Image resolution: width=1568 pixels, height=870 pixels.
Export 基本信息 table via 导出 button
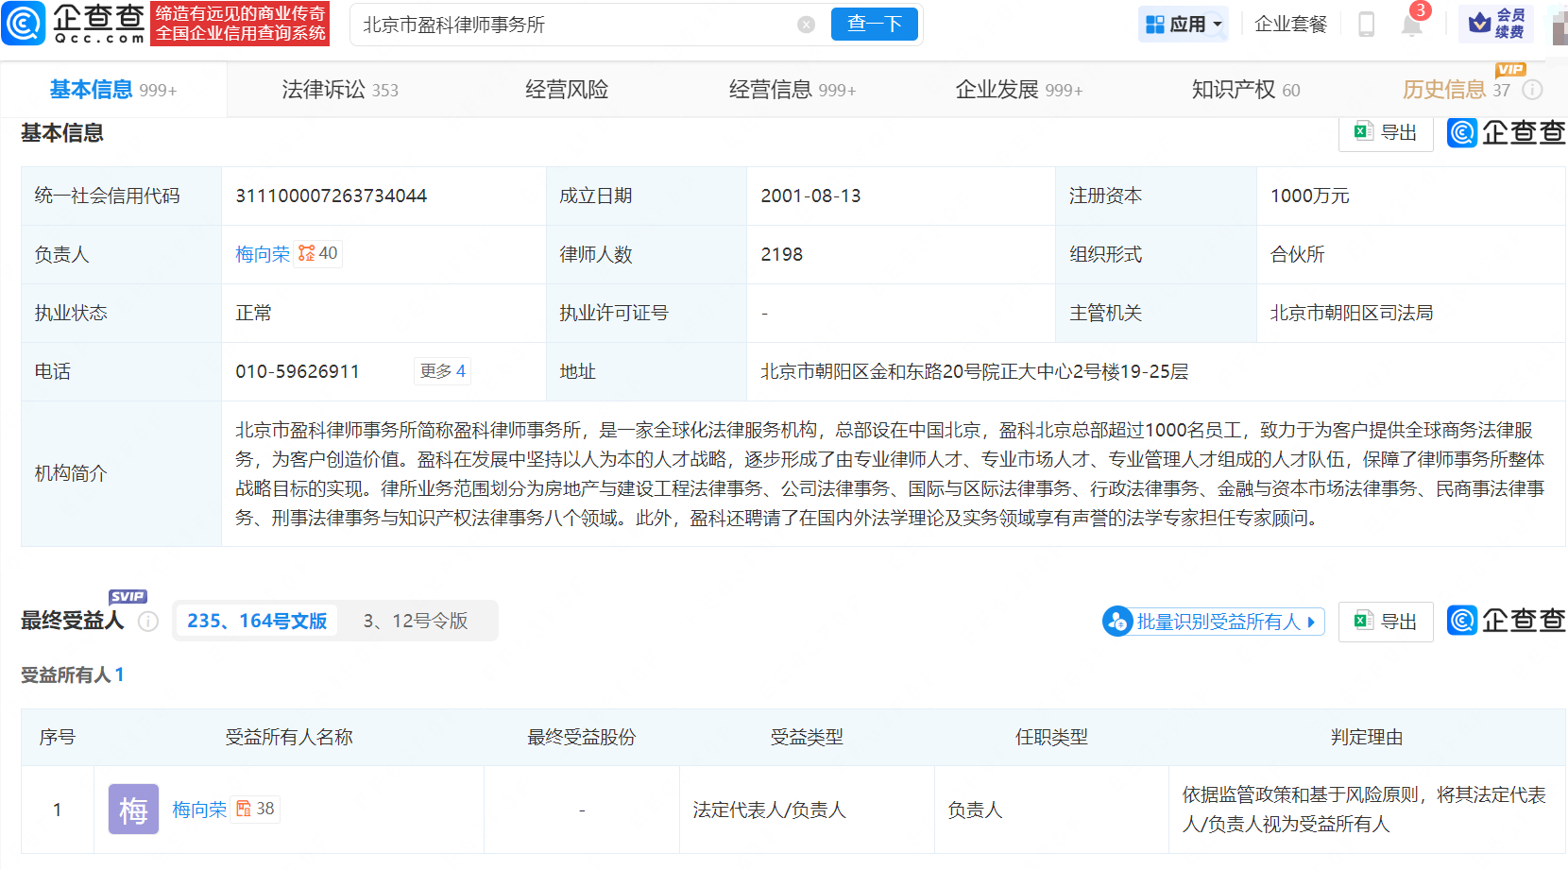click(x=1386, y=132)
